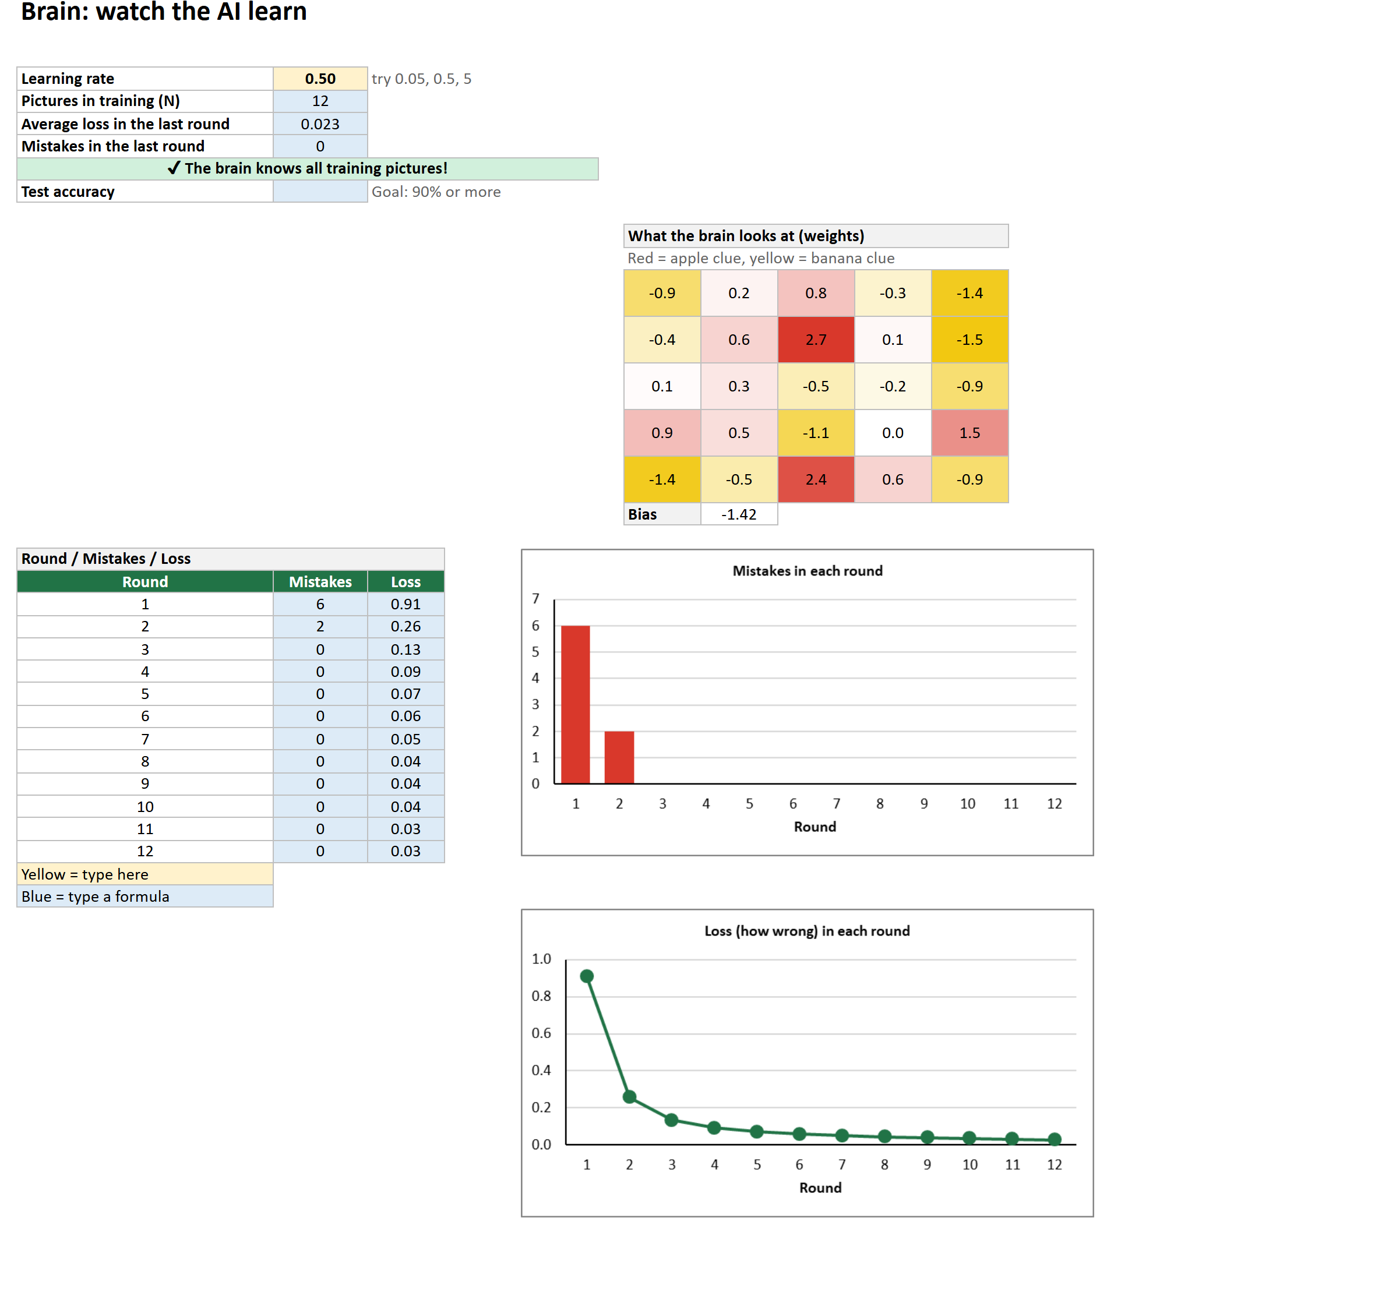Click the Pictures in training value 12
This screenshot has width=1382, height=1292.
pyautogui.click(x=320, y=101)
